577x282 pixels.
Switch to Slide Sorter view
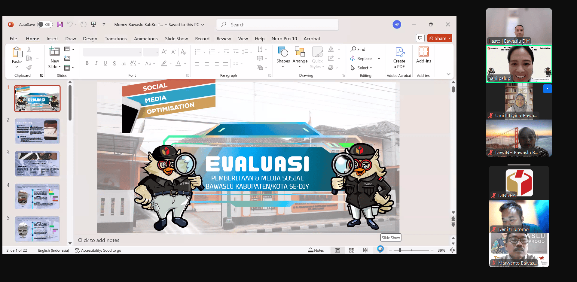click(x=352, y=250)
